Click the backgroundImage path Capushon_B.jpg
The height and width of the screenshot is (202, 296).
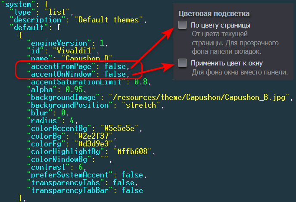pos(199,97)
